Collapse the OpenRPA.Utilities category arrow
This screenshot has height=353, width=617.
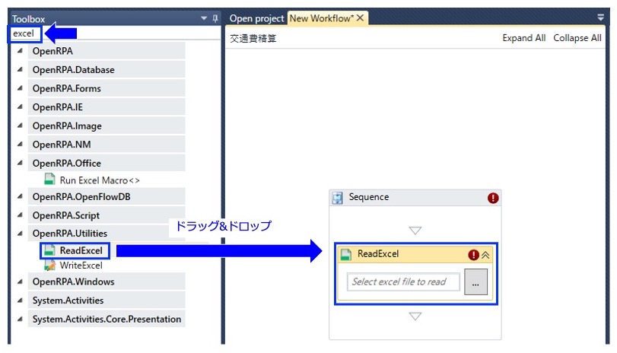(x=20, y=233)
